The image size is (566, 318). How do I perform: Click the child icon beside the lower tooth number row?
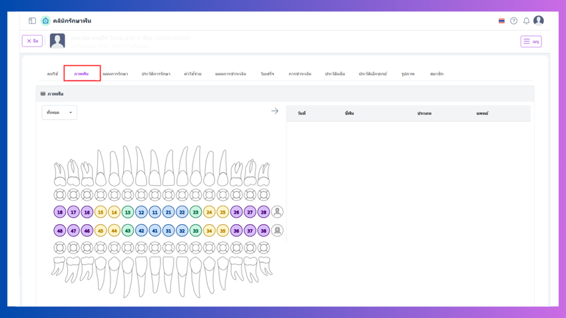277,230
